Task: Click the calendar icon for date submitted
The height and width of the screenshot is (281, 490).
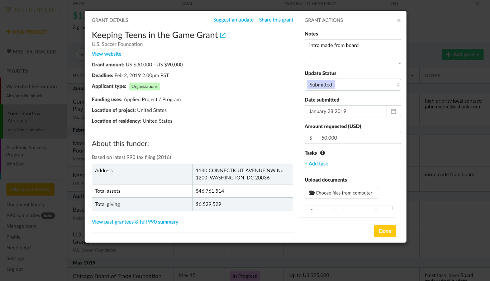Action: pos(393,111)
